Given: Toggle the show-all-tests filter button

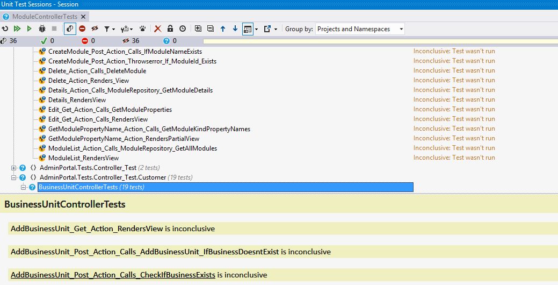Looking at the screenshot, I should (70, 29).
